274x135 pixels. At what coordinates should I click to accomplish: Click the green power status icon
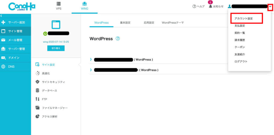click(45, 34)
